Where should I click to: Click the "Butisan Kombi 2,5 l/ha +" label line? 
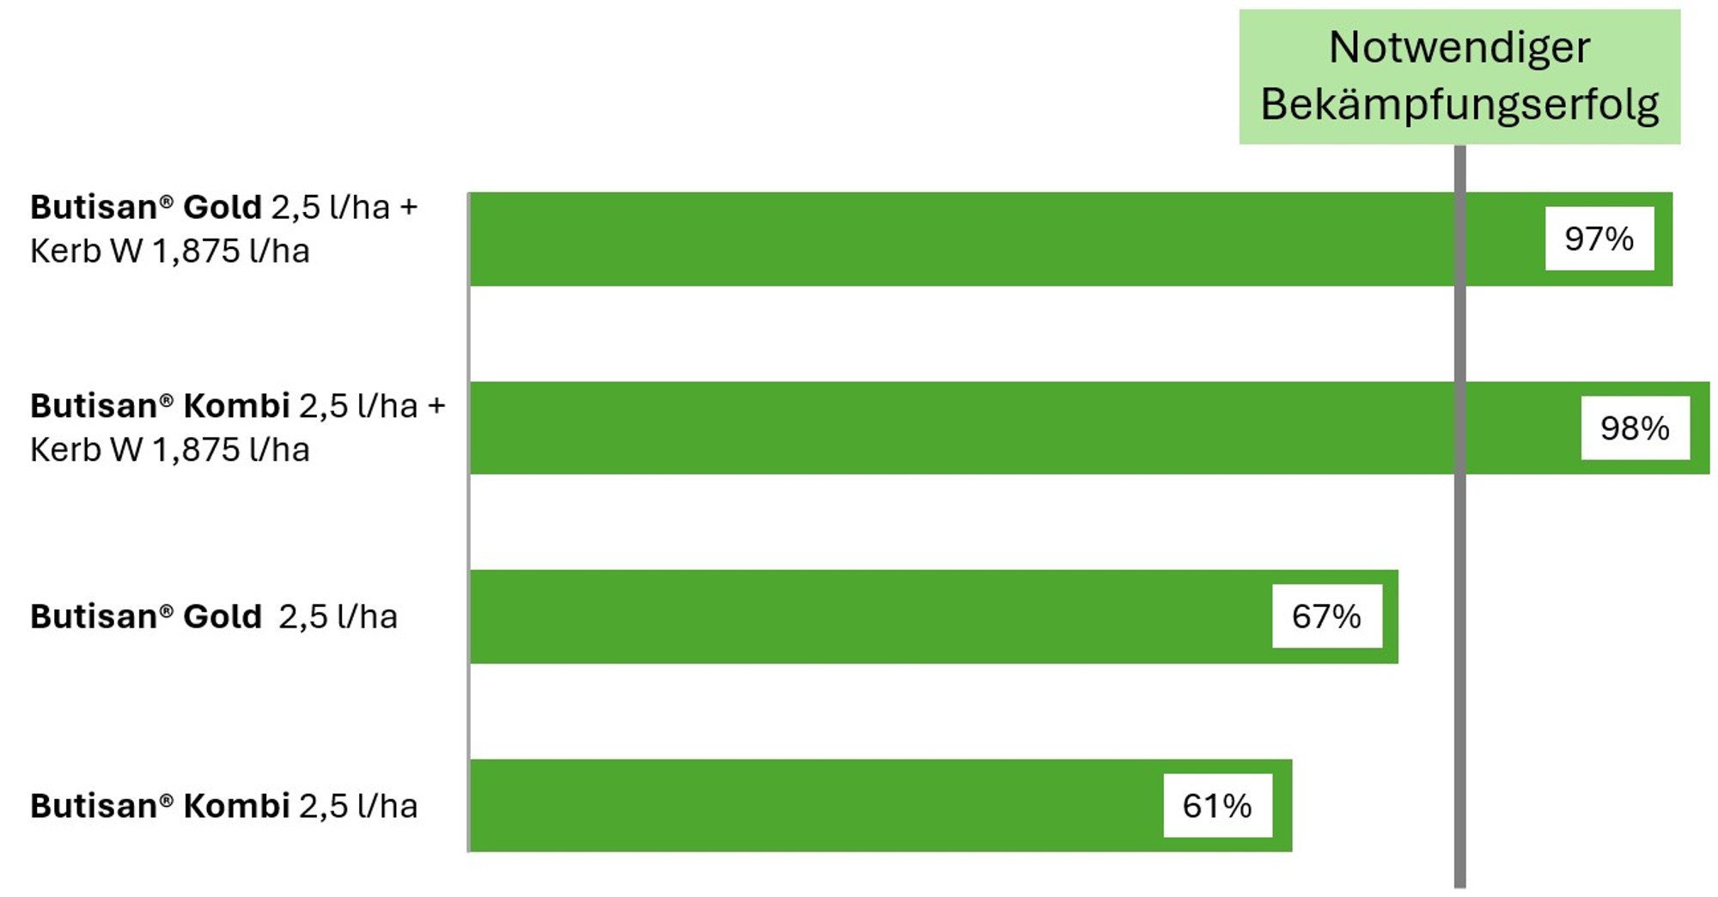click(x=237, y=406)
